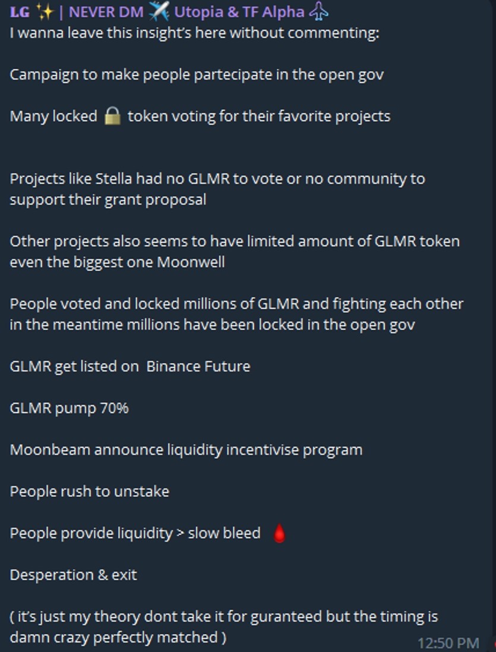Click the closing theory disclaimer in parentheses
This screenshot has height=652, width=496.
224,626
